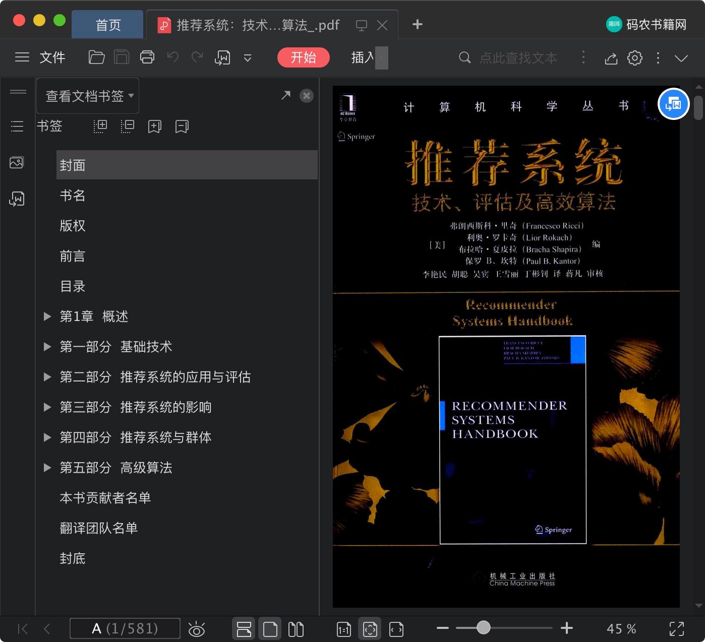Click the undo arrow icon

coord(173,57)
